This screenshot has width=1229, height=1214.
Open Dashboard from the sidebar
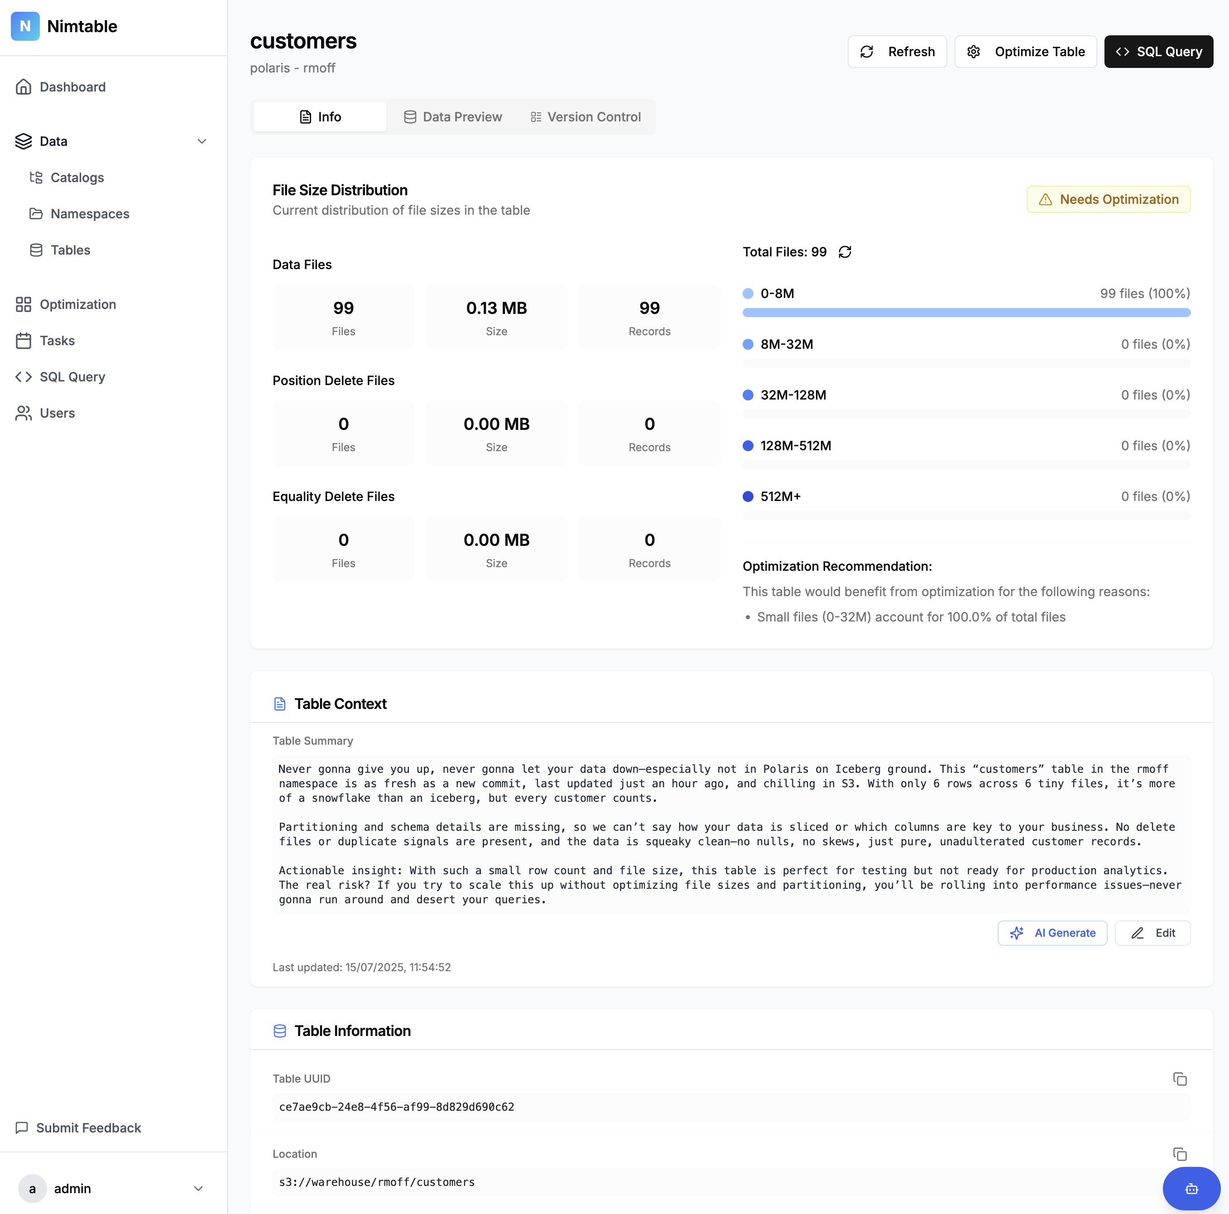click(x=72, y=87)
